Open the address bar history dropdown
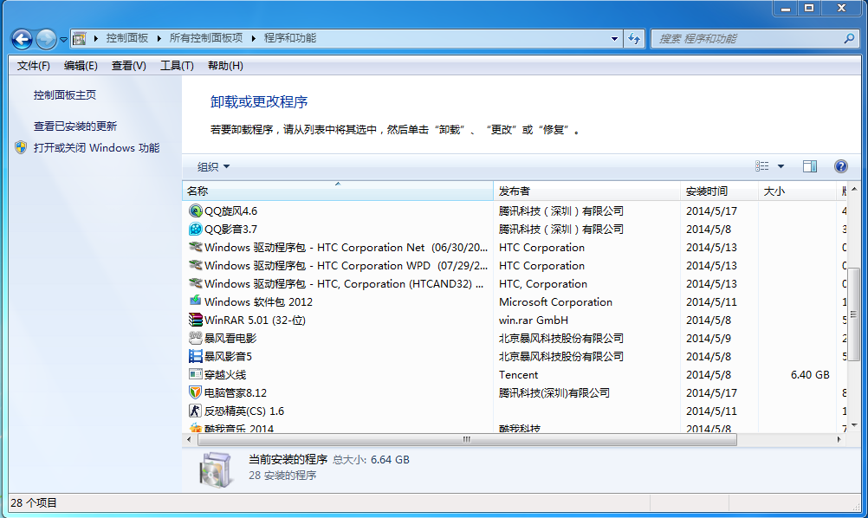The width and height of the screenshot is (868, 518). point(614,39)
